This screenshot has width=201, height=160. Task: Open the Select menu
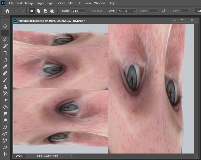61,3
